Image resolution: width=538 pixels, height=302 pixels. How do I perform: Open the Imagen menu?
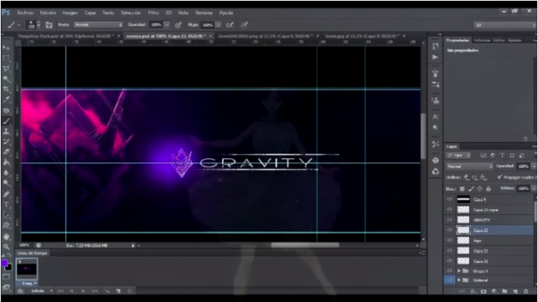70,13
